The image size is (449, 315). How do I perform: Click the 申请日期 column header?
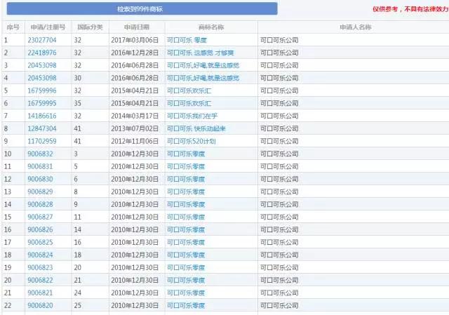click(136, 27)
